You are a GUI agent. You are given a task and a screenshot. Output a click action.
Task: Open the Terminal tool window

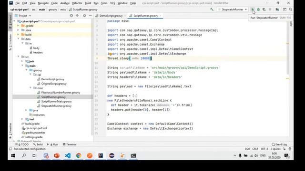(70, 144)
